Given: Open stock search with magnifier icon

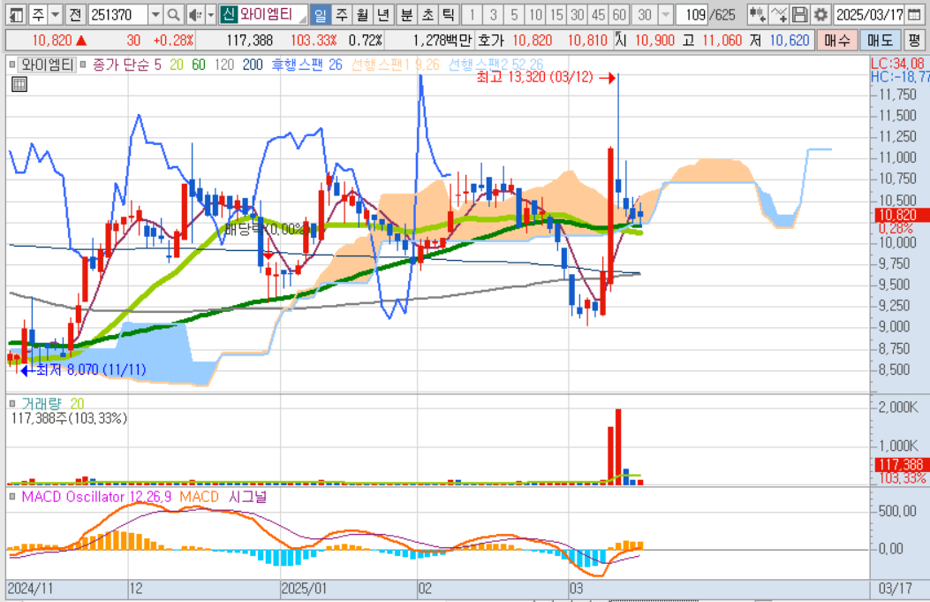Looking at the screenshot, I should [173, 14].
